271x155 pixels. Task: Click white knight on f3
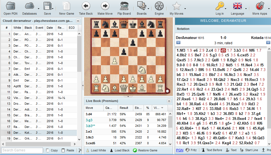click(142, 70)
